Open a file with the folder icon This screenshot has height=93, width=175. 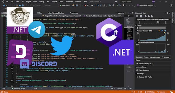pos(17,5)
